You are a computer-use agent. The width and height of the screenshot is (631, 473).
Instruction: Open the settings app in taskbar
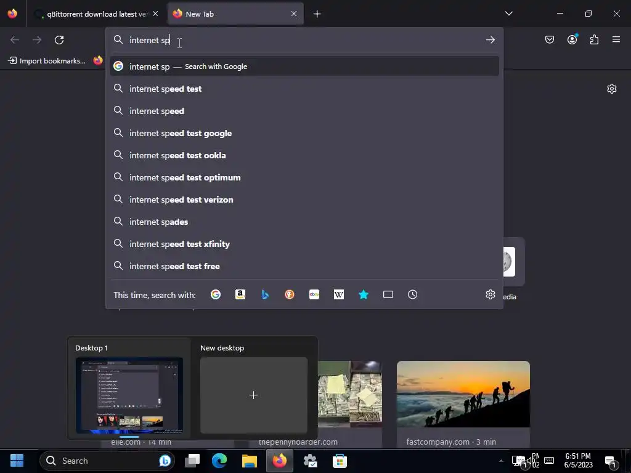[x=310, y=461]
